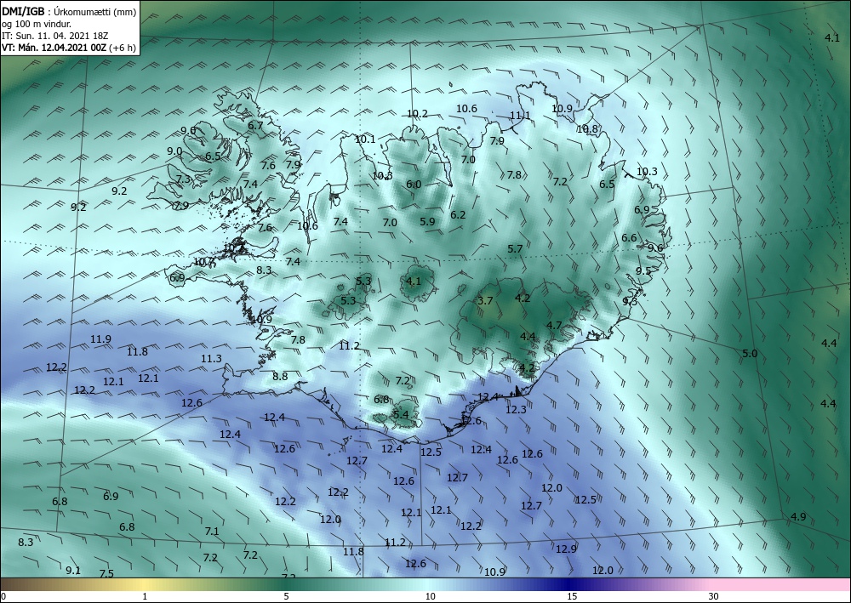Click the map value '11.3'
851x603 pixels.
tap(212, 358)
